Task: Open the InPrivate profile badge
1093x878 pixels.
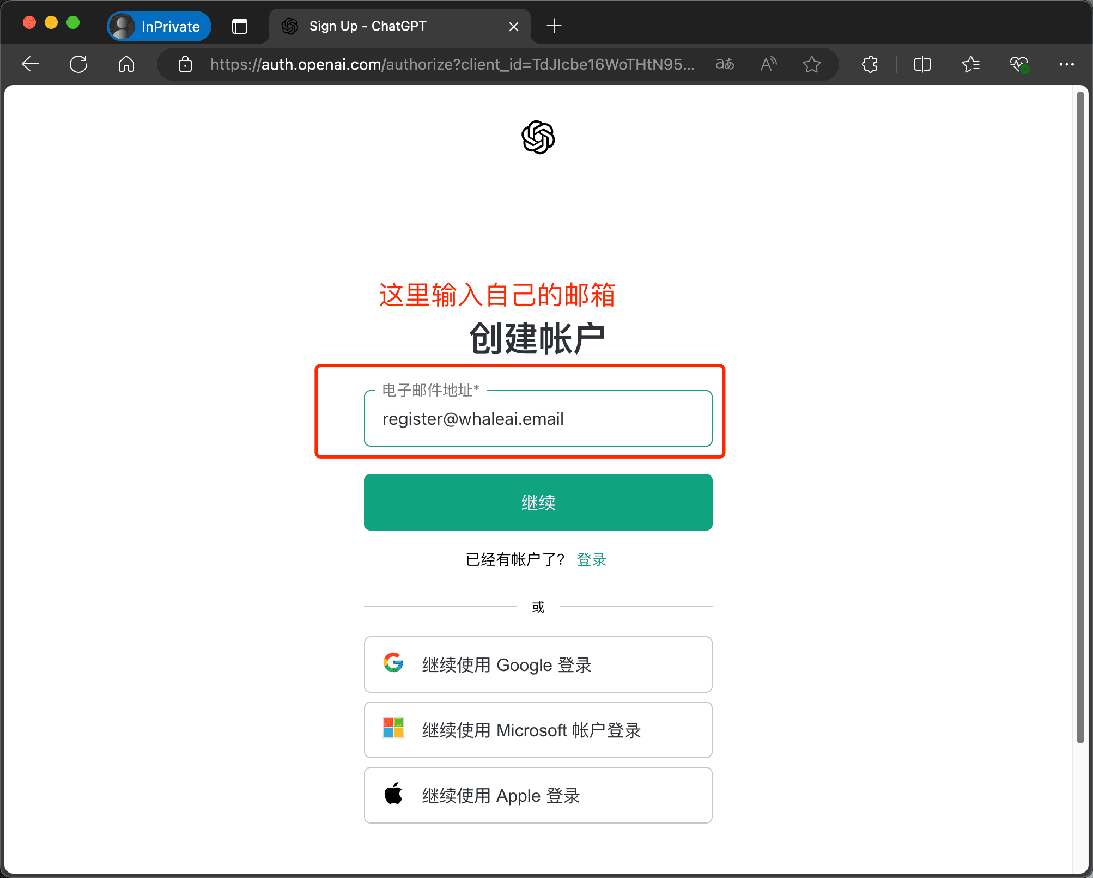Action: pyautogui.click(x=159, y=26)
